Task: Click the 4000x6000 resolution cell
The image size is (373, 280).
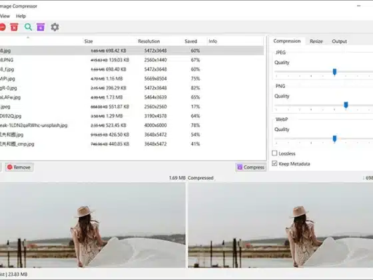Action: pos(155,125)
